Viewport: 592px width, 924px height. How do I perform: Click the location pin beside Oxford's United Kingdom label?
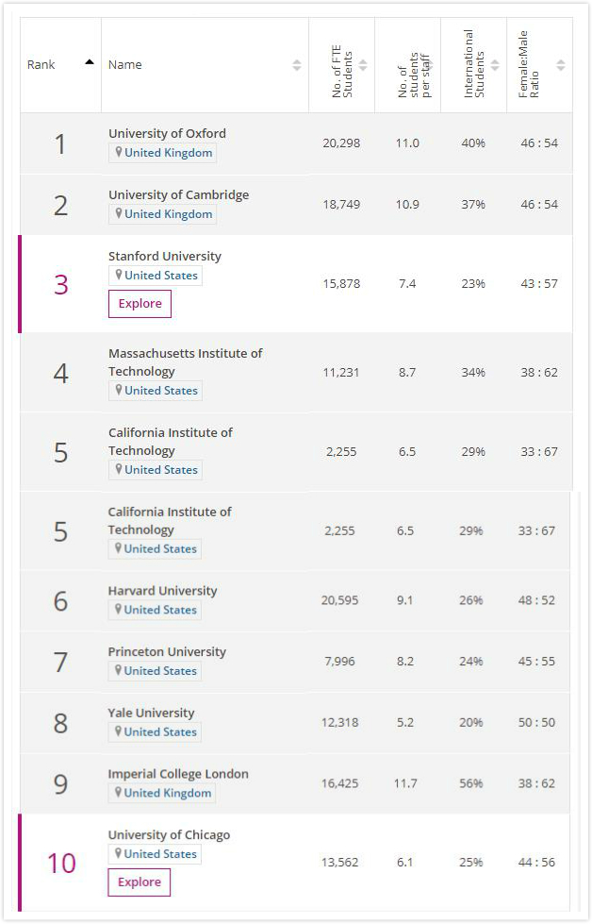point(120,152)
